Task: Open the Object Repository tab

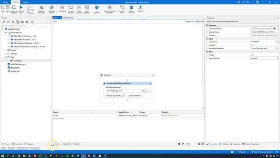Action: pos(251,144)
